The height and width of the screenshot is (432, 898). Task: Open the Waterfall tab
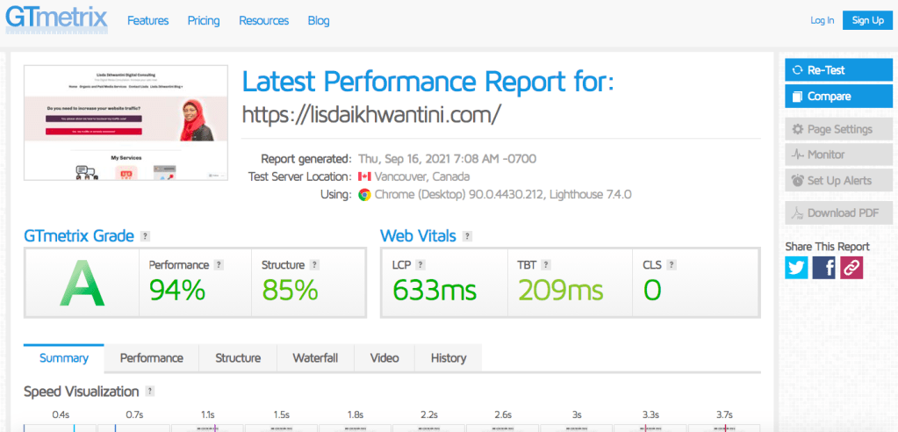[315, 358]
